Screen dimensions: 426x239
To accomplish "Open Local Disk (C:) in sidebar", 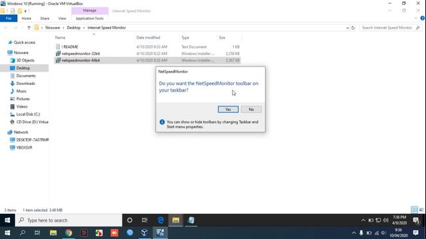I will pyautogui.click(x=28, y=114).
